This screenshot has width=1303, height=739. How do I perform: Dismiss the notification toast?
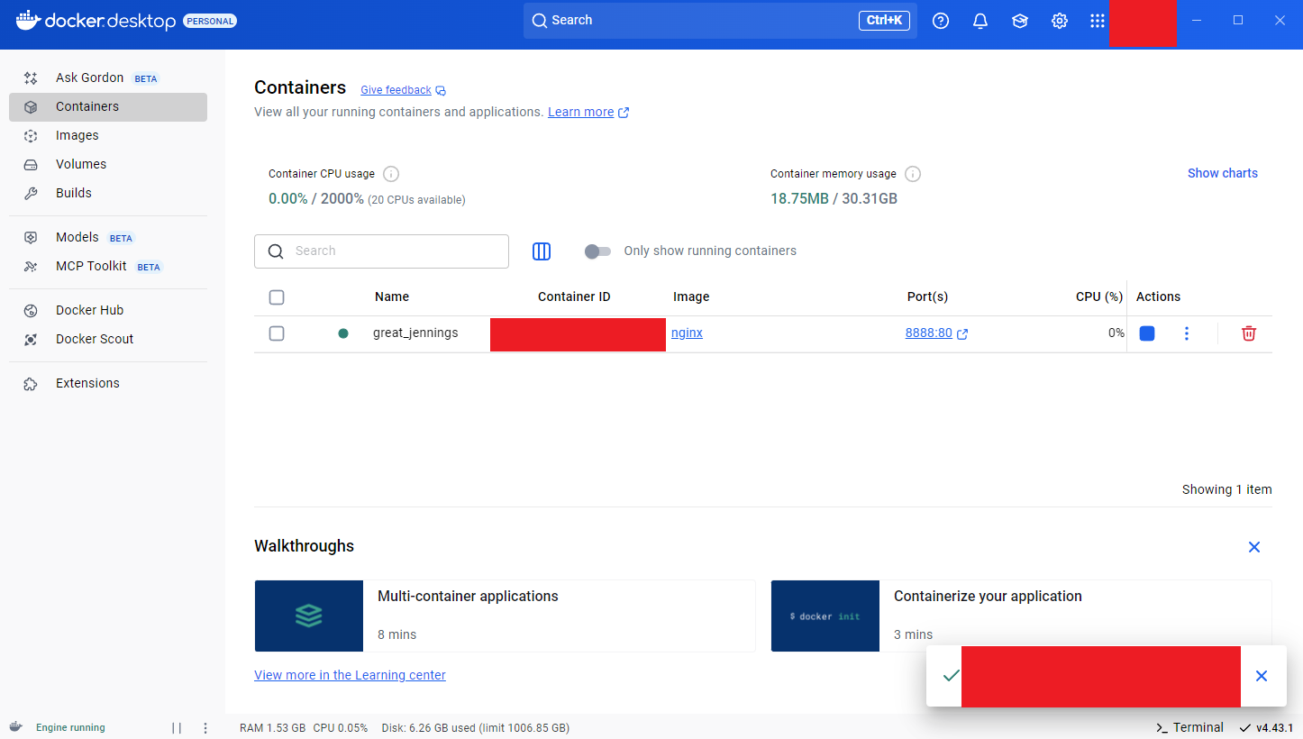click(1262, 676)
